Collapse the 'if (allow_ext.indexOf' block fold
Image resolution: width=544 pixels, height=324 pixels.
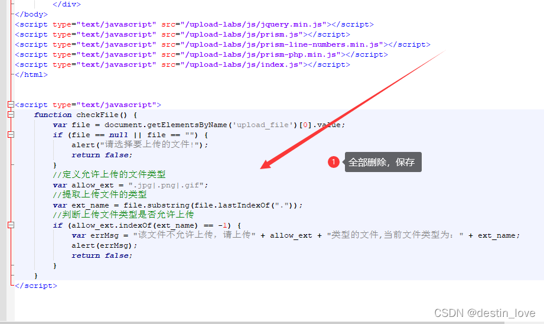click(11, 225)
